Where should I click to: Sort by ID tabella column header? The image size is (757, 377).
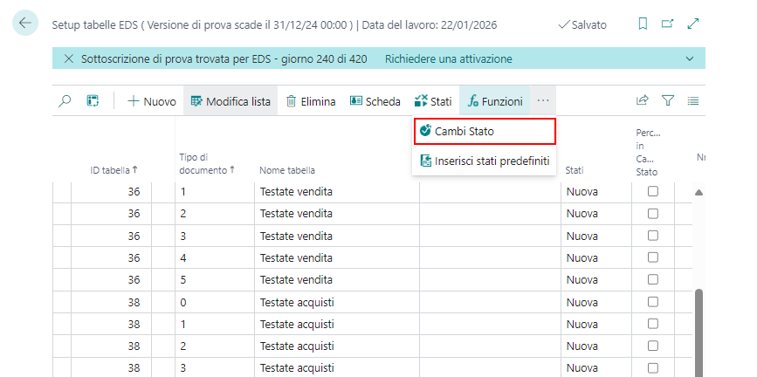[114, 170]
